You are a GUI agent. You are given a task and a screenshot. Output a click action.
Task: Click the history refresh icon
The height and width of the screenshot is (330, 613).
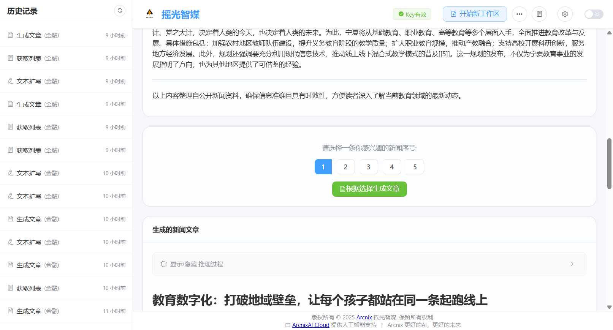(x=120, y=11)
